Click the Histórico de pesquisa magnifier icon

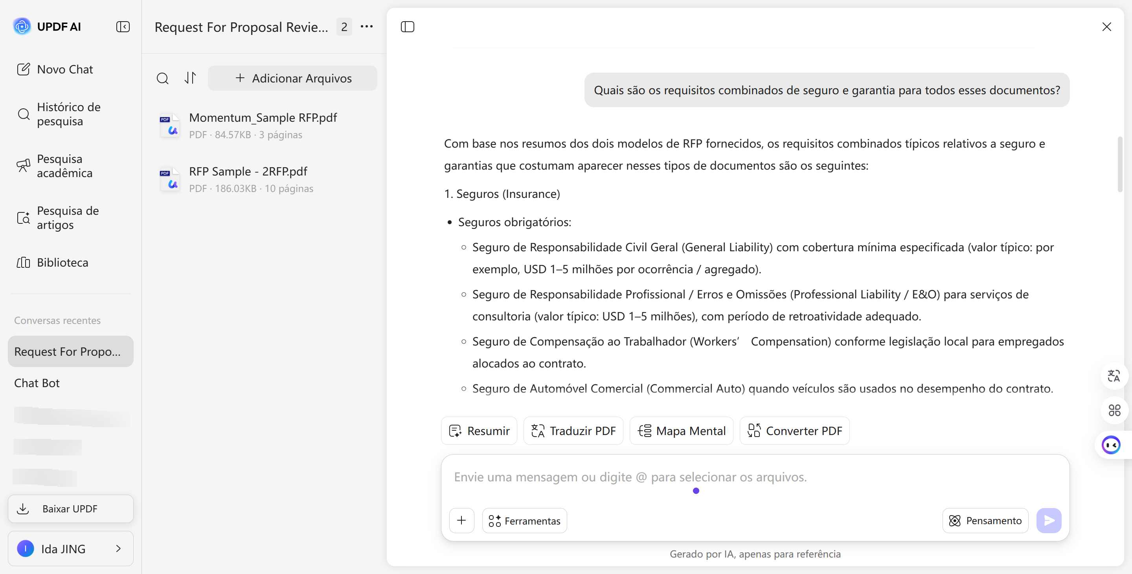pos(24,114)
